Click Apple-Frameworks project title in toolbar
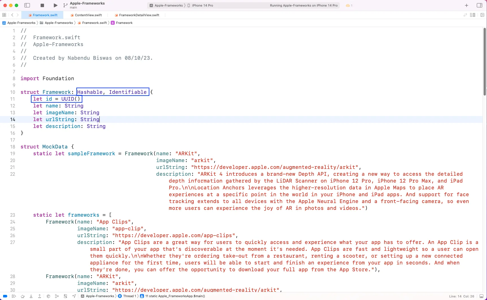 (x=87, y=3)
